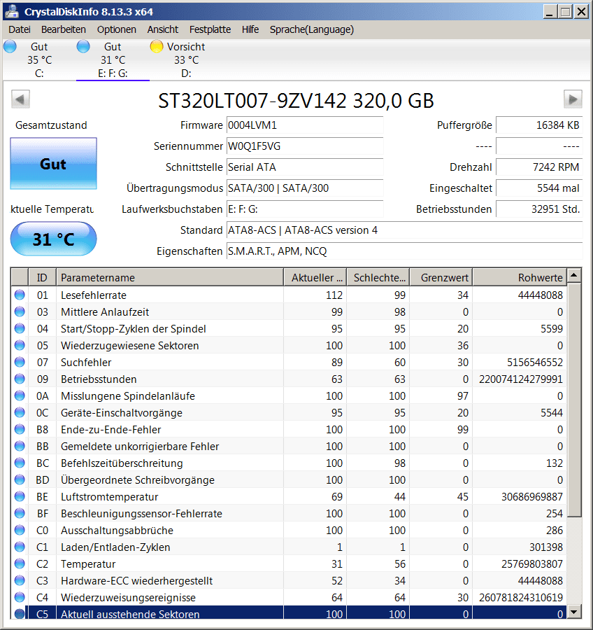This screenshot has height=630, width=593.
Task: Click status icon of Hardware-ECC wiederhergestellt row
Action: (x=20, y=580)
